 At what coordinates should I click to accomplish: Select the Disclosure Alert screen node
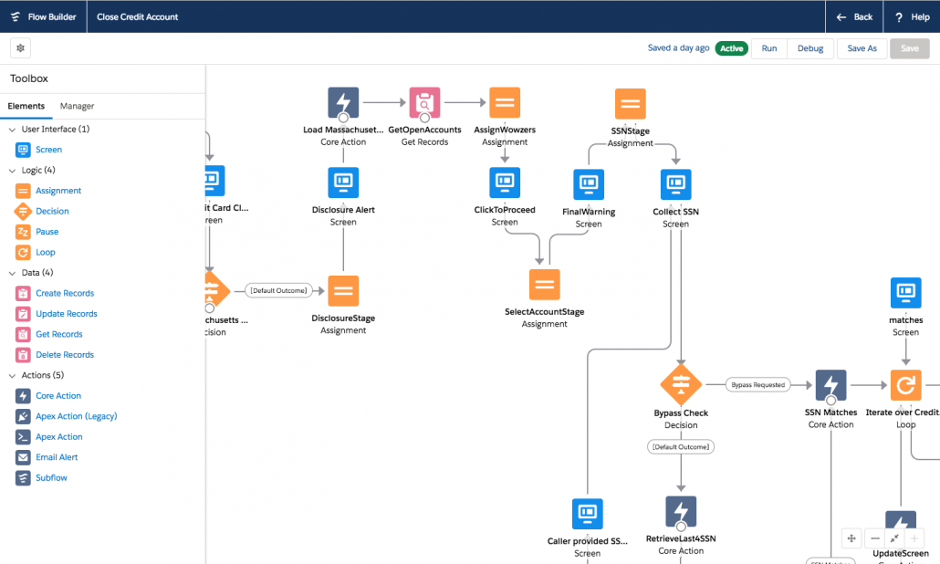click(x=342, y=183)
